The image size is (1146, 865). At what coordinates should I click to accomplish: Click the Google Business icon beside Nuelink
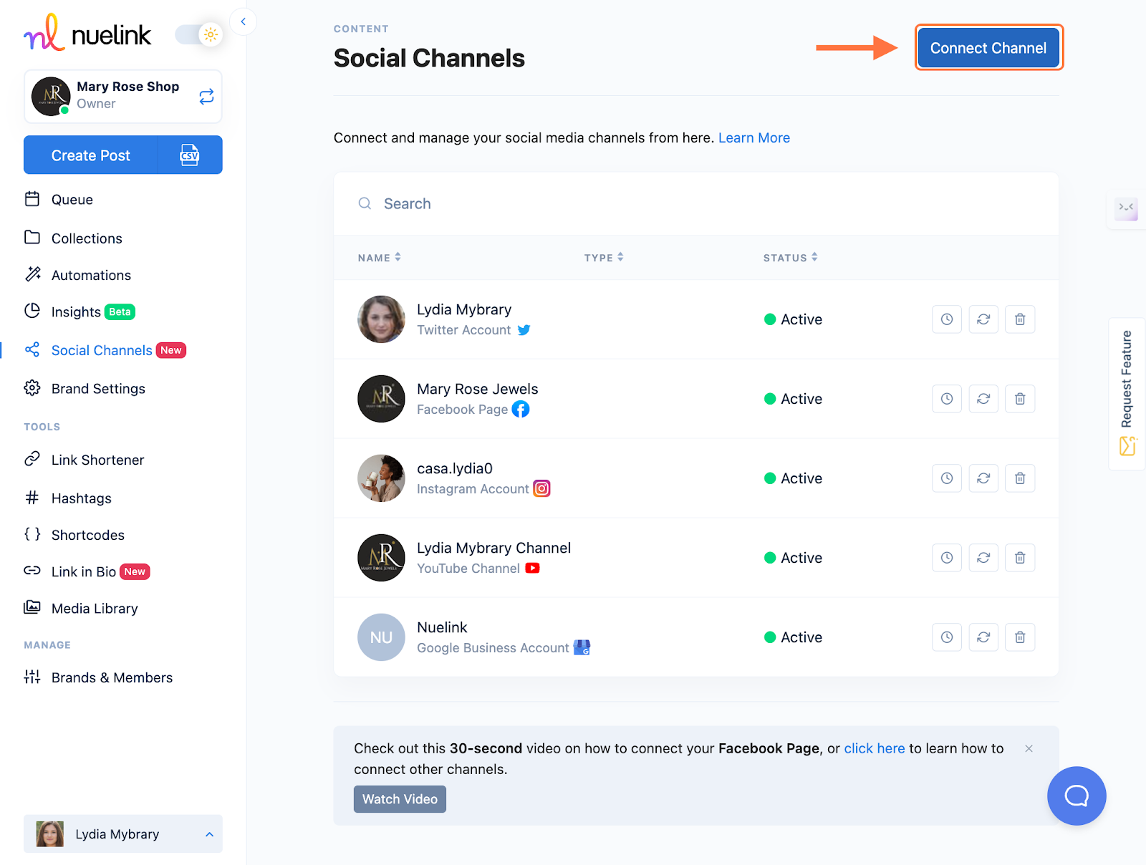pyautogui.click(x=582, y=647)
